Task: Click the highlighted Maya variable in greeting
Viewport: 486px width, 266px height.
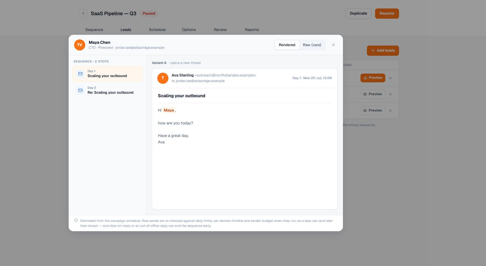Action: (x=169, y=110)
